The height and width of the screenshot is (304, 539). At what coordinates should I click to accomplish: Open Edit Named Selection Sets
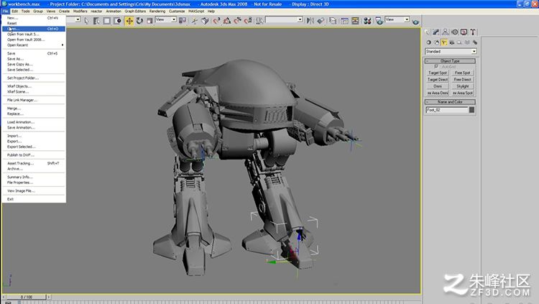(x=259, y=21)
